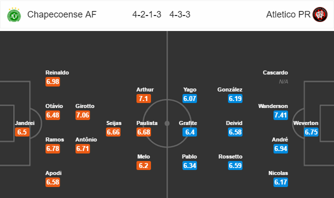Click the 4-3-3 formation text
The height and width of the screenshot is (198, 334).
click(x=180, y=14)
